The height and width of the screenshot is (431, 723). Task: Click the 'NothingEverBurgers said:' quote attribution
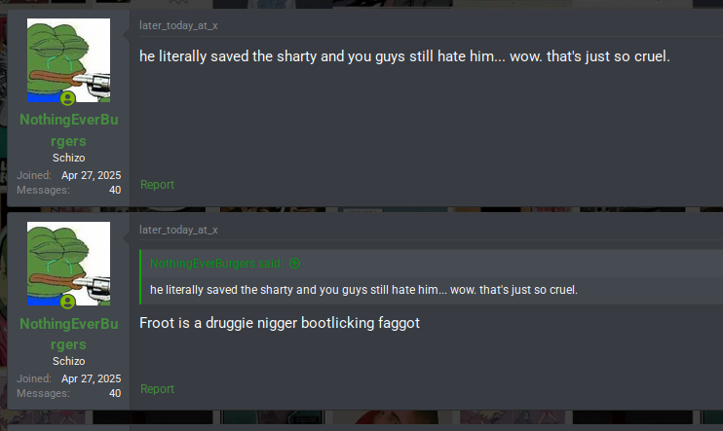(216, 264)
